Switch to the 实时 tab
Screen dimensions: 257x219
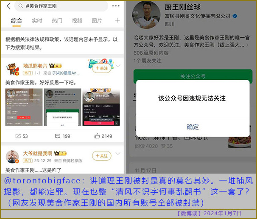37,21
